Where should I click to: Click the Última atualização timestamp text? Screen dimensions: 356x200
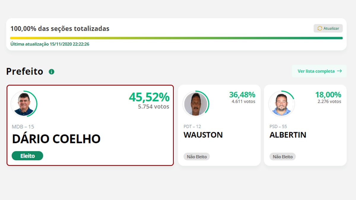coord(50,44)
